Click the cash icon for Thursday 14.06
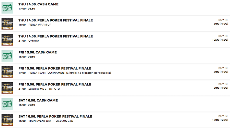The width and height of the screenshot is (230, 128). pos(7,8)
